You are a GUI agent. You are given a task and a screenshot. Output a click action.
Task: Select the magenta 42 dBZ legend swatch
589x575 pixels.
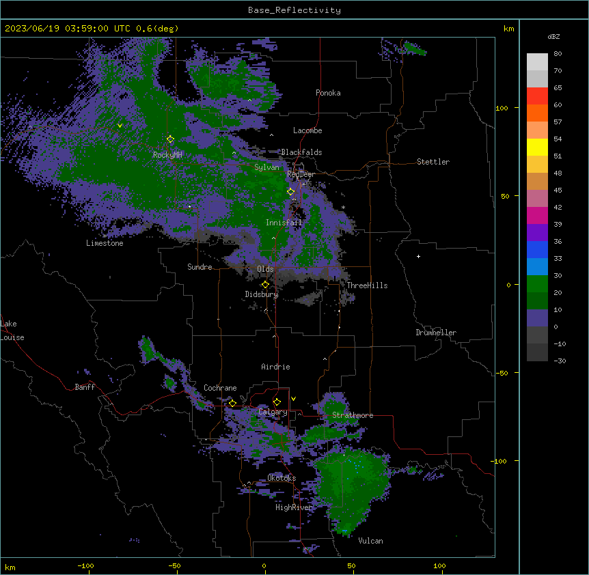click(537, 215)
